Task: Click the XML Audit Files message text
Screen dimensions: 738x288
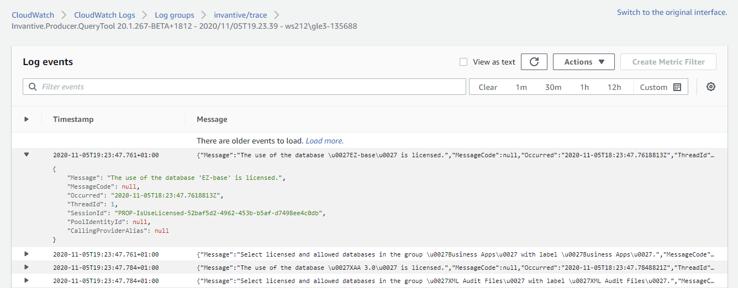Action: click(x=455, y=281)
